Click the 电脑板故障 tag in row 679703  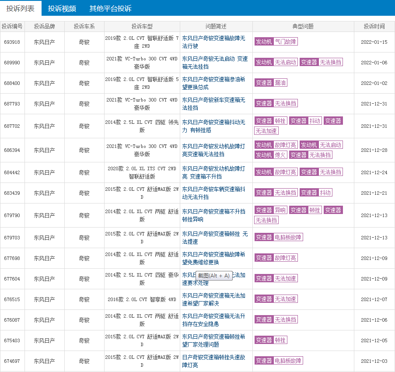tap(288, 238)
